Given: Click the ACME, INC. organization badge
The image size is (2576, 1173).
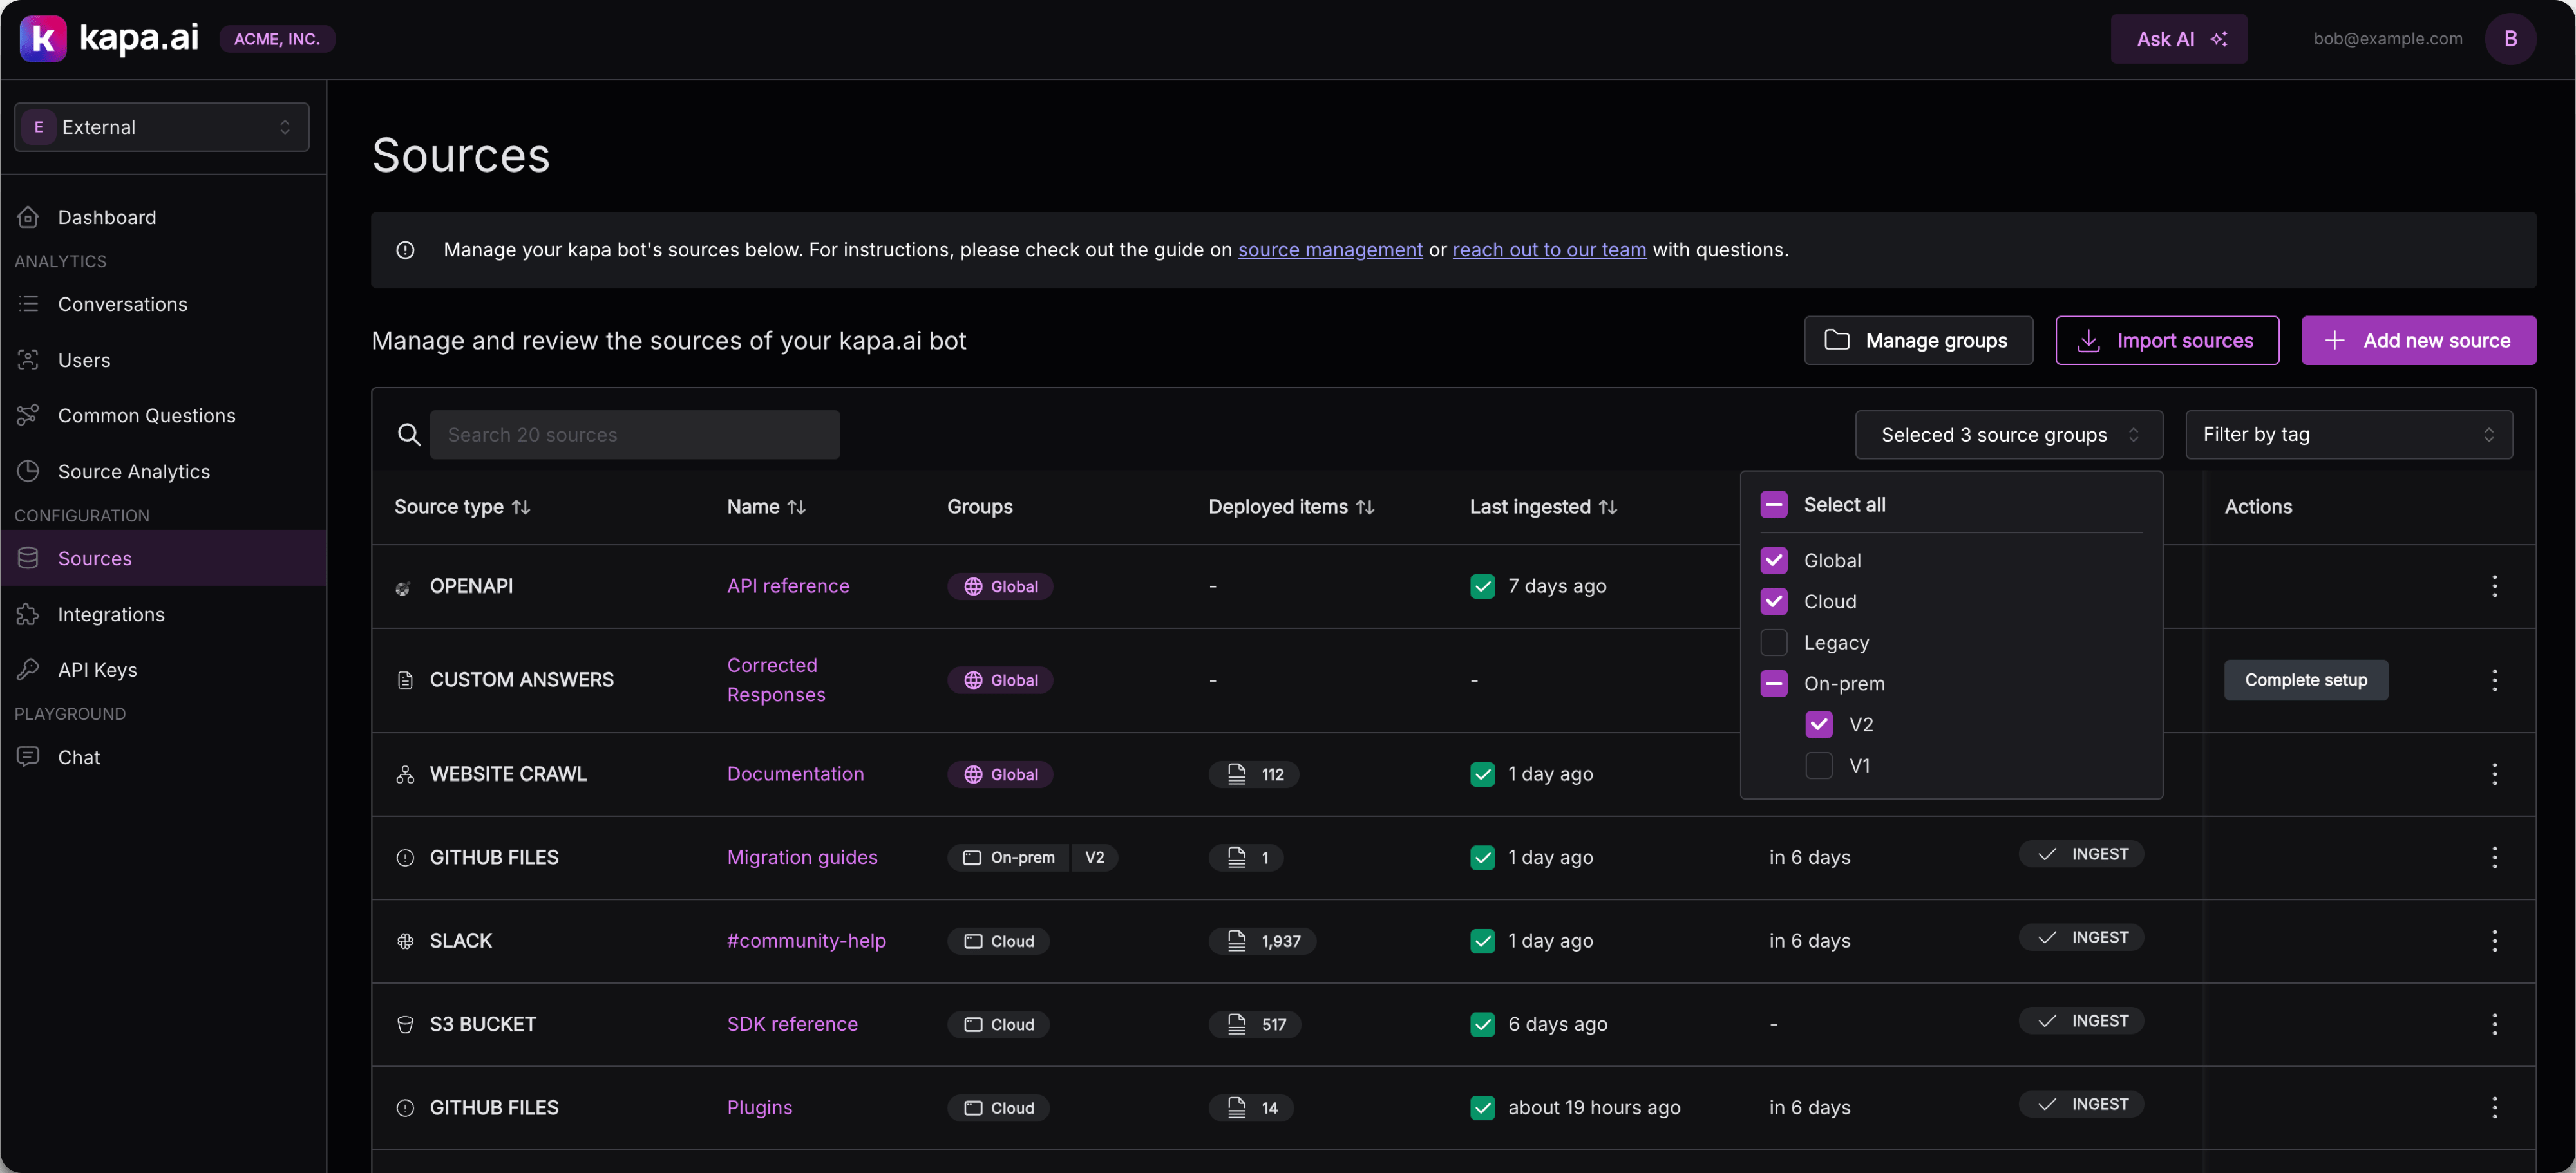Looking at the screenshot, I should pyautogui.click(x=276, y=39).
